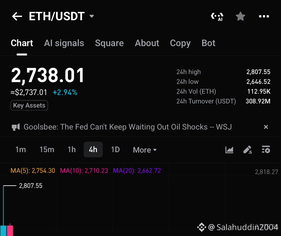Expand the More timeframes dropdown
Image resolution: width=281 pixels, height=236 pixels.
[x=145, y=150]
